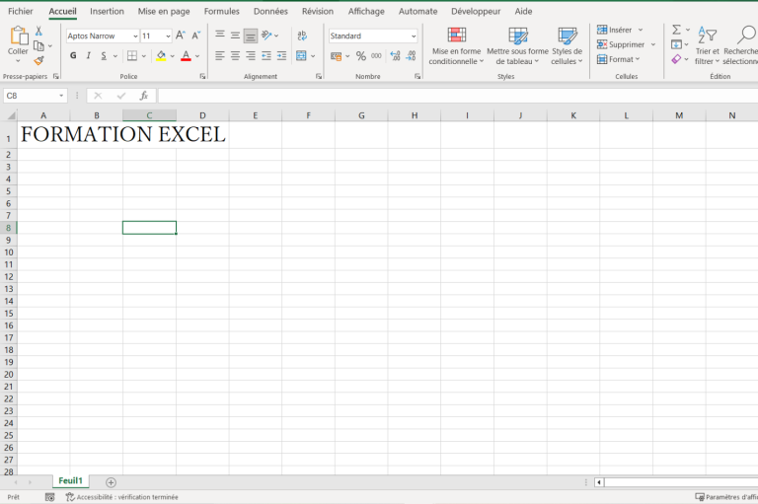The image size is (758, 504).
Task: Open Trier et filtrer options
Action: tap(708, 46)
